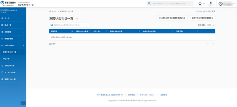Toggle favorite star next to お問い合わせ一覧 title
The height and width of the screenshot is (107, 237).
tap(77, 19)
